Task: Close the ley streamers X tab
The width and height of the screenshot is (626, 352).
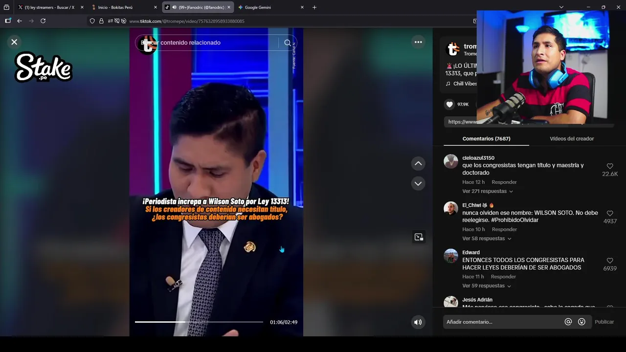Action: pos(82,7)
